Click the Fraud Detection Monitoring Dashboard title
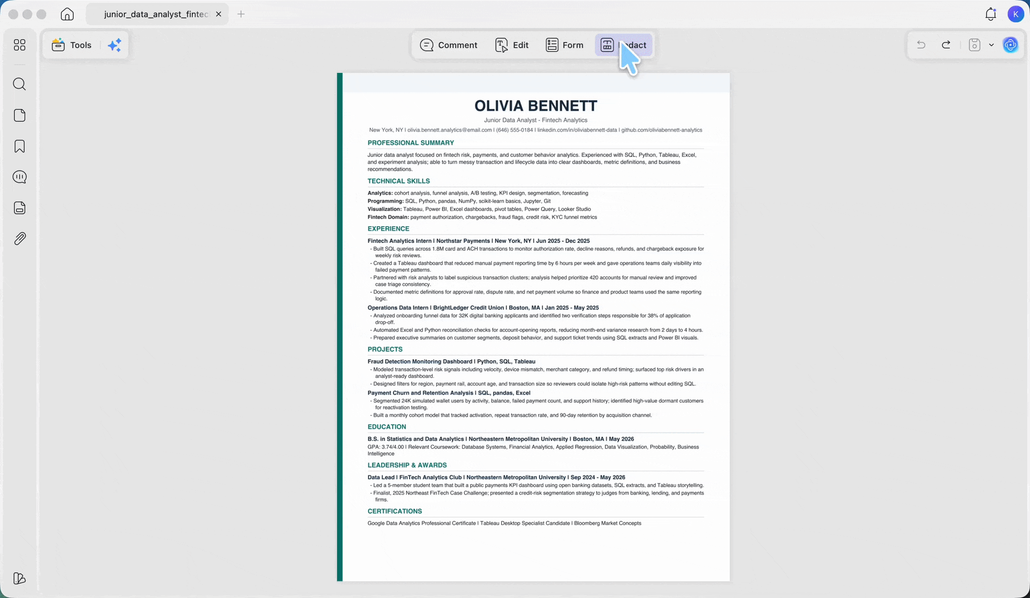Screen dimensions: 1030x598 coord(451,362)
